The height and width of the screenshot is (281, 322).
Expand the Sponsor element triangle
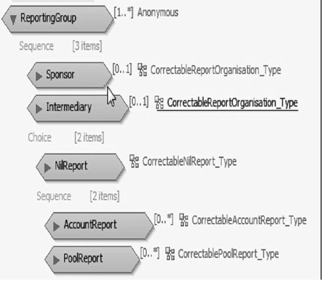click(39, 74)
